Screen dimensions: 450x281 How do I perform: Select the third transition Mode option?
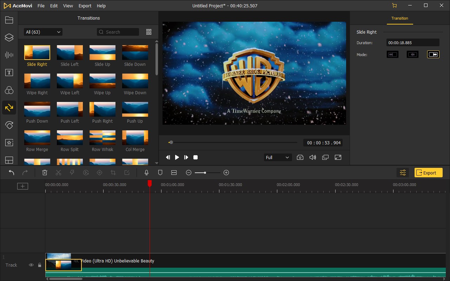pos(433,55)
